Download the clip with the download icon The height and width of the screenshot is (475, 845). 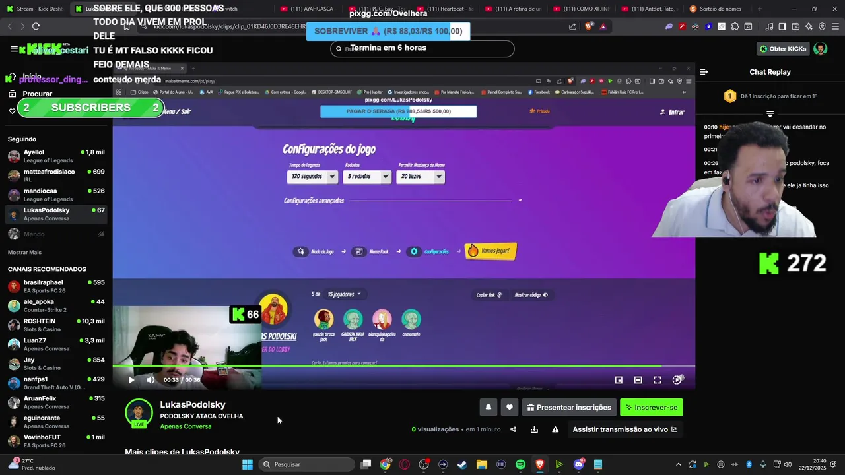(x=534, y=429)
